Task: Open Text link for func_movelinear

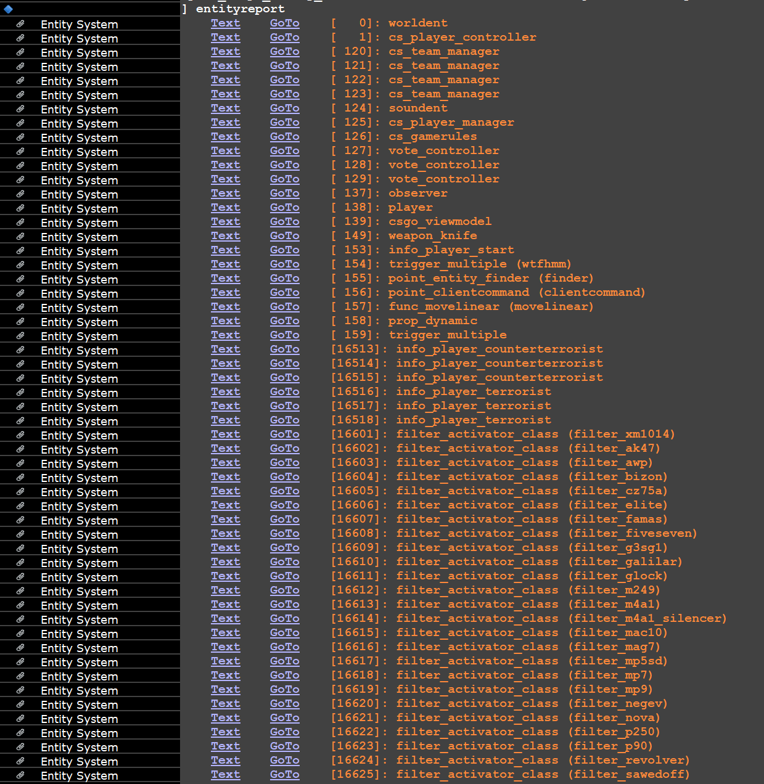Action: click(225, 307)
